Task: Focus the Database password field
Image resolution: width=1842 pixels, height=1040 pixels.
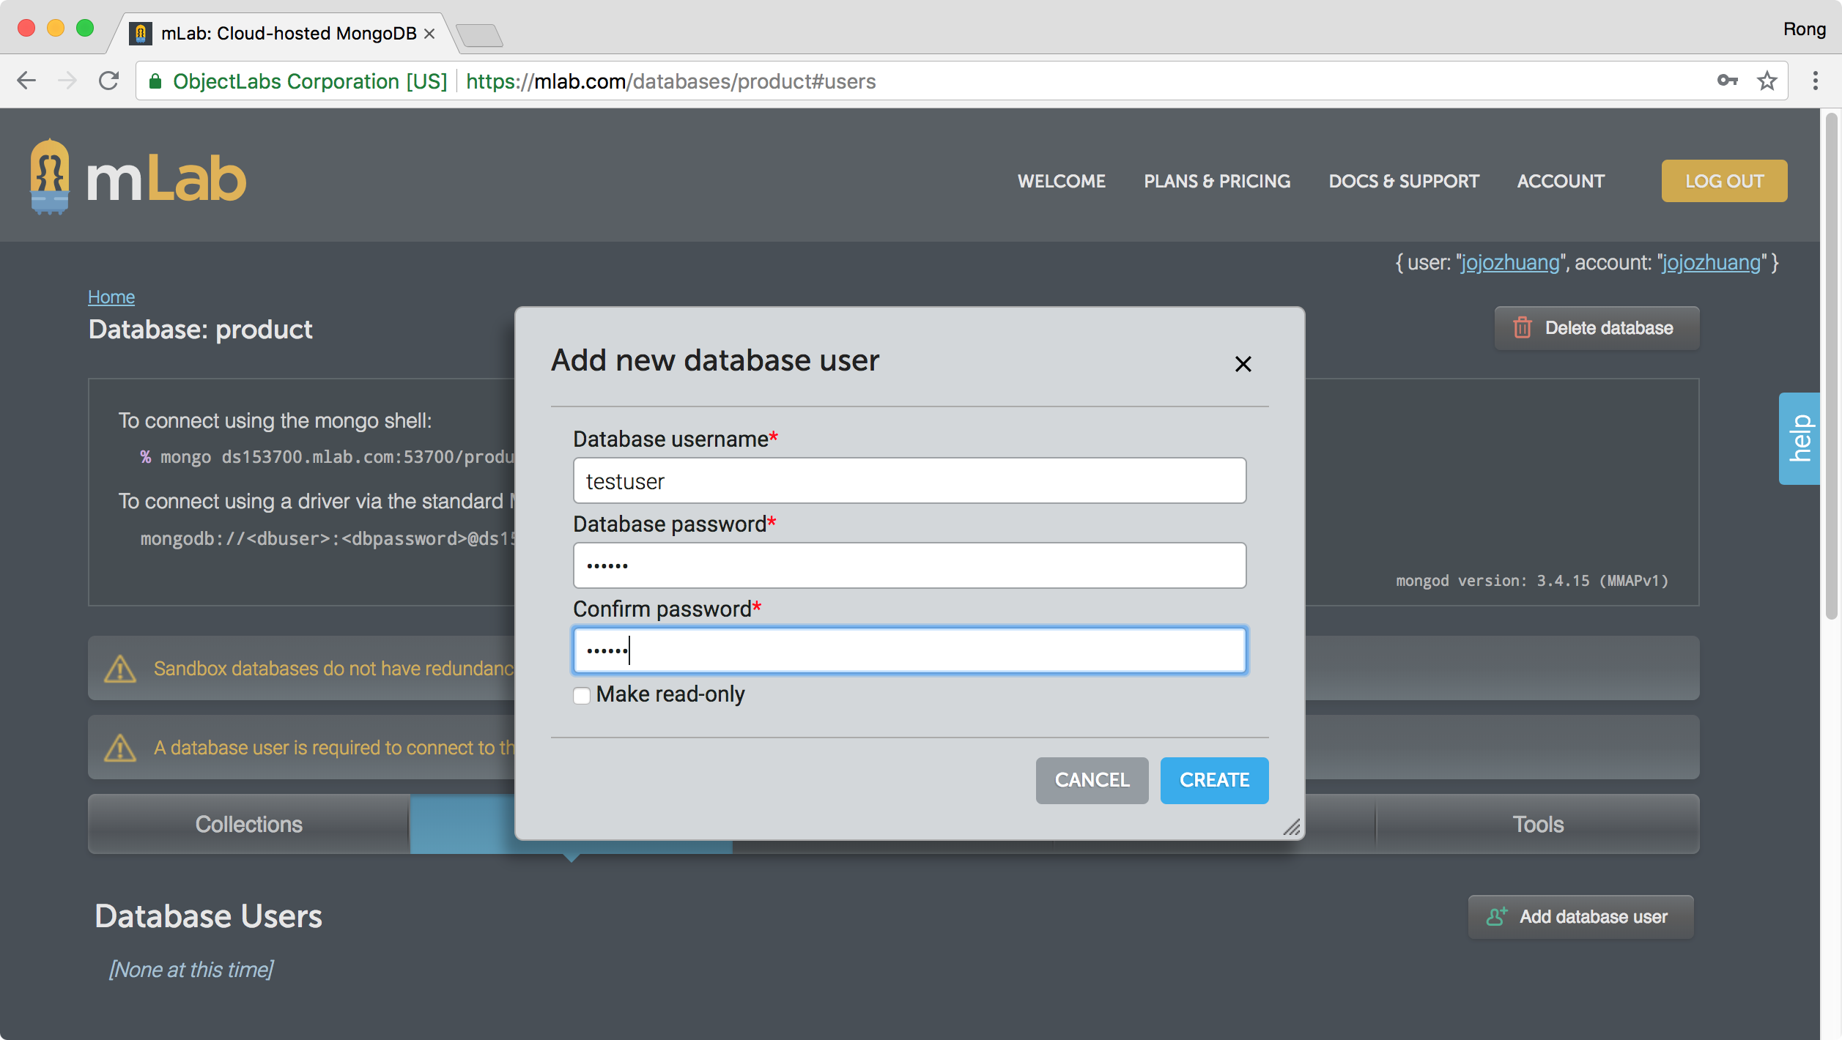Action: coord(909,565)
